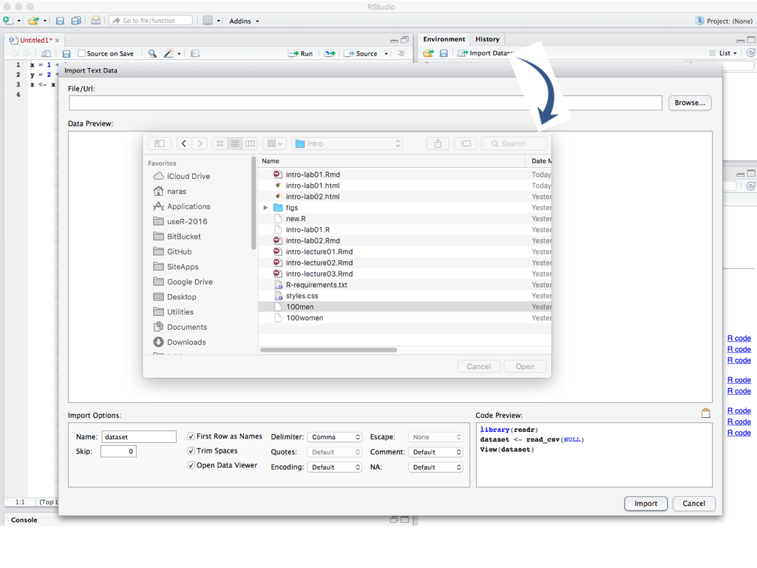Image resolution: width=757 pixels, height=568 pixels.
Task: Open the Delimiter dropdown set to Comma
Action: 334,437
